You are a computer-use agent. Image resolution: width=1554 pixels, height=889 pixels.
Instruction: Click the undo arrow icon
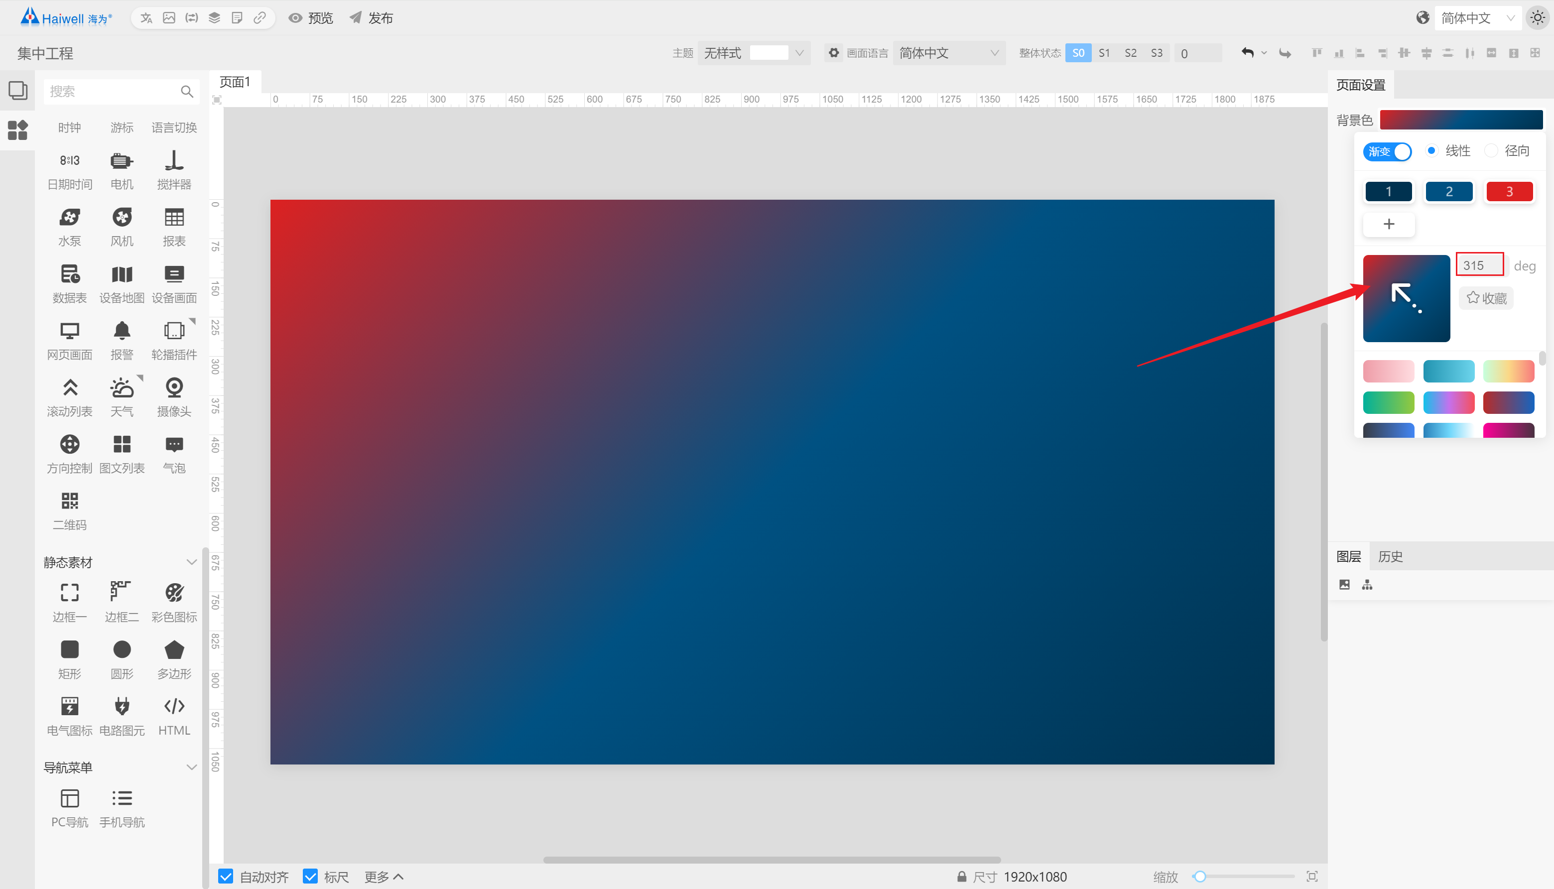pos(1247,53)
